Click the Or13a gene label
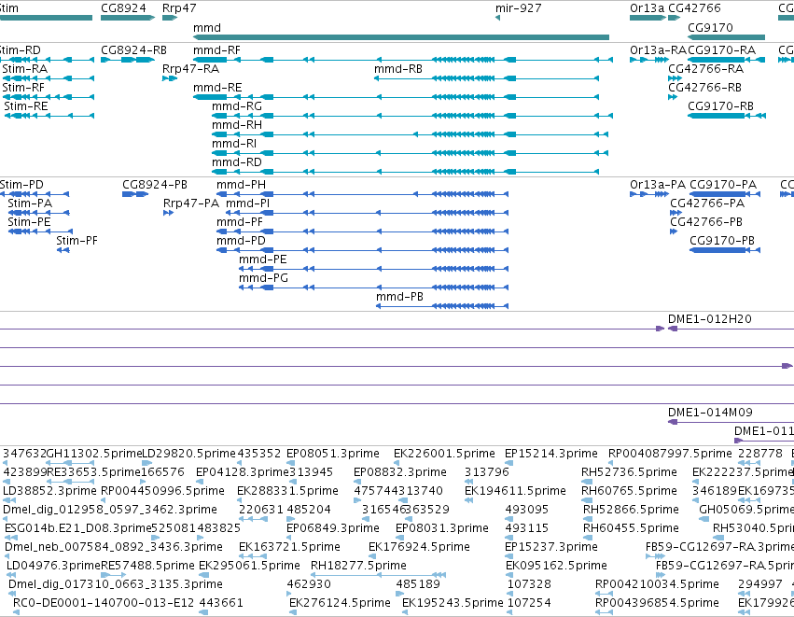This screenshot has height=617, width=794. coord(647,8)
